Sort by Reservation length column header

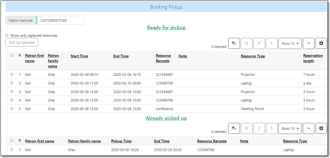313,58
